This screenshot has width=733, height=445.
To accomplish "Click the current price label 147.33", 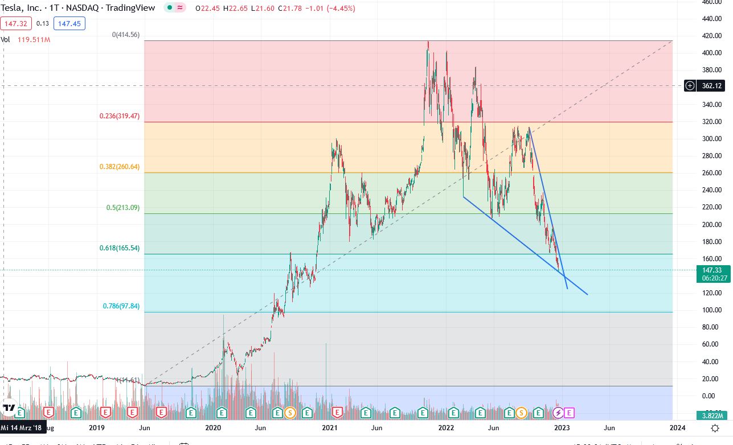I will click(712, 270).
